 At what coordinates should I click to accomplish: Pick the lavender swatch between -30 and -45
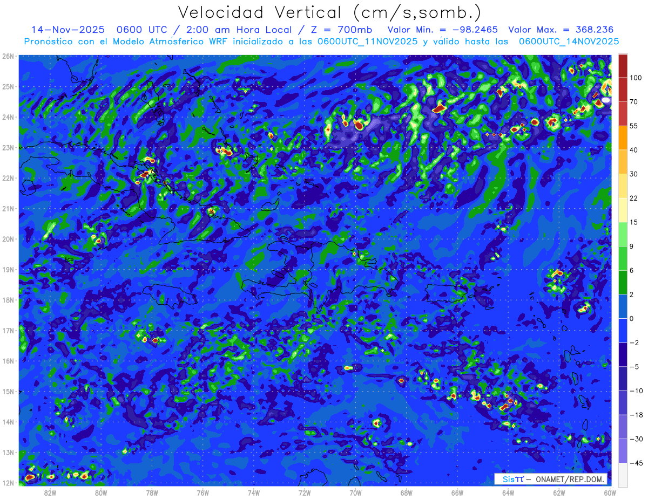tap(623, 451)
